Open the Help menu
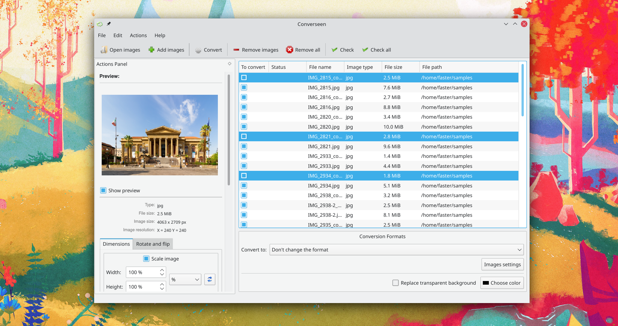618x326 pixels. 160,35
